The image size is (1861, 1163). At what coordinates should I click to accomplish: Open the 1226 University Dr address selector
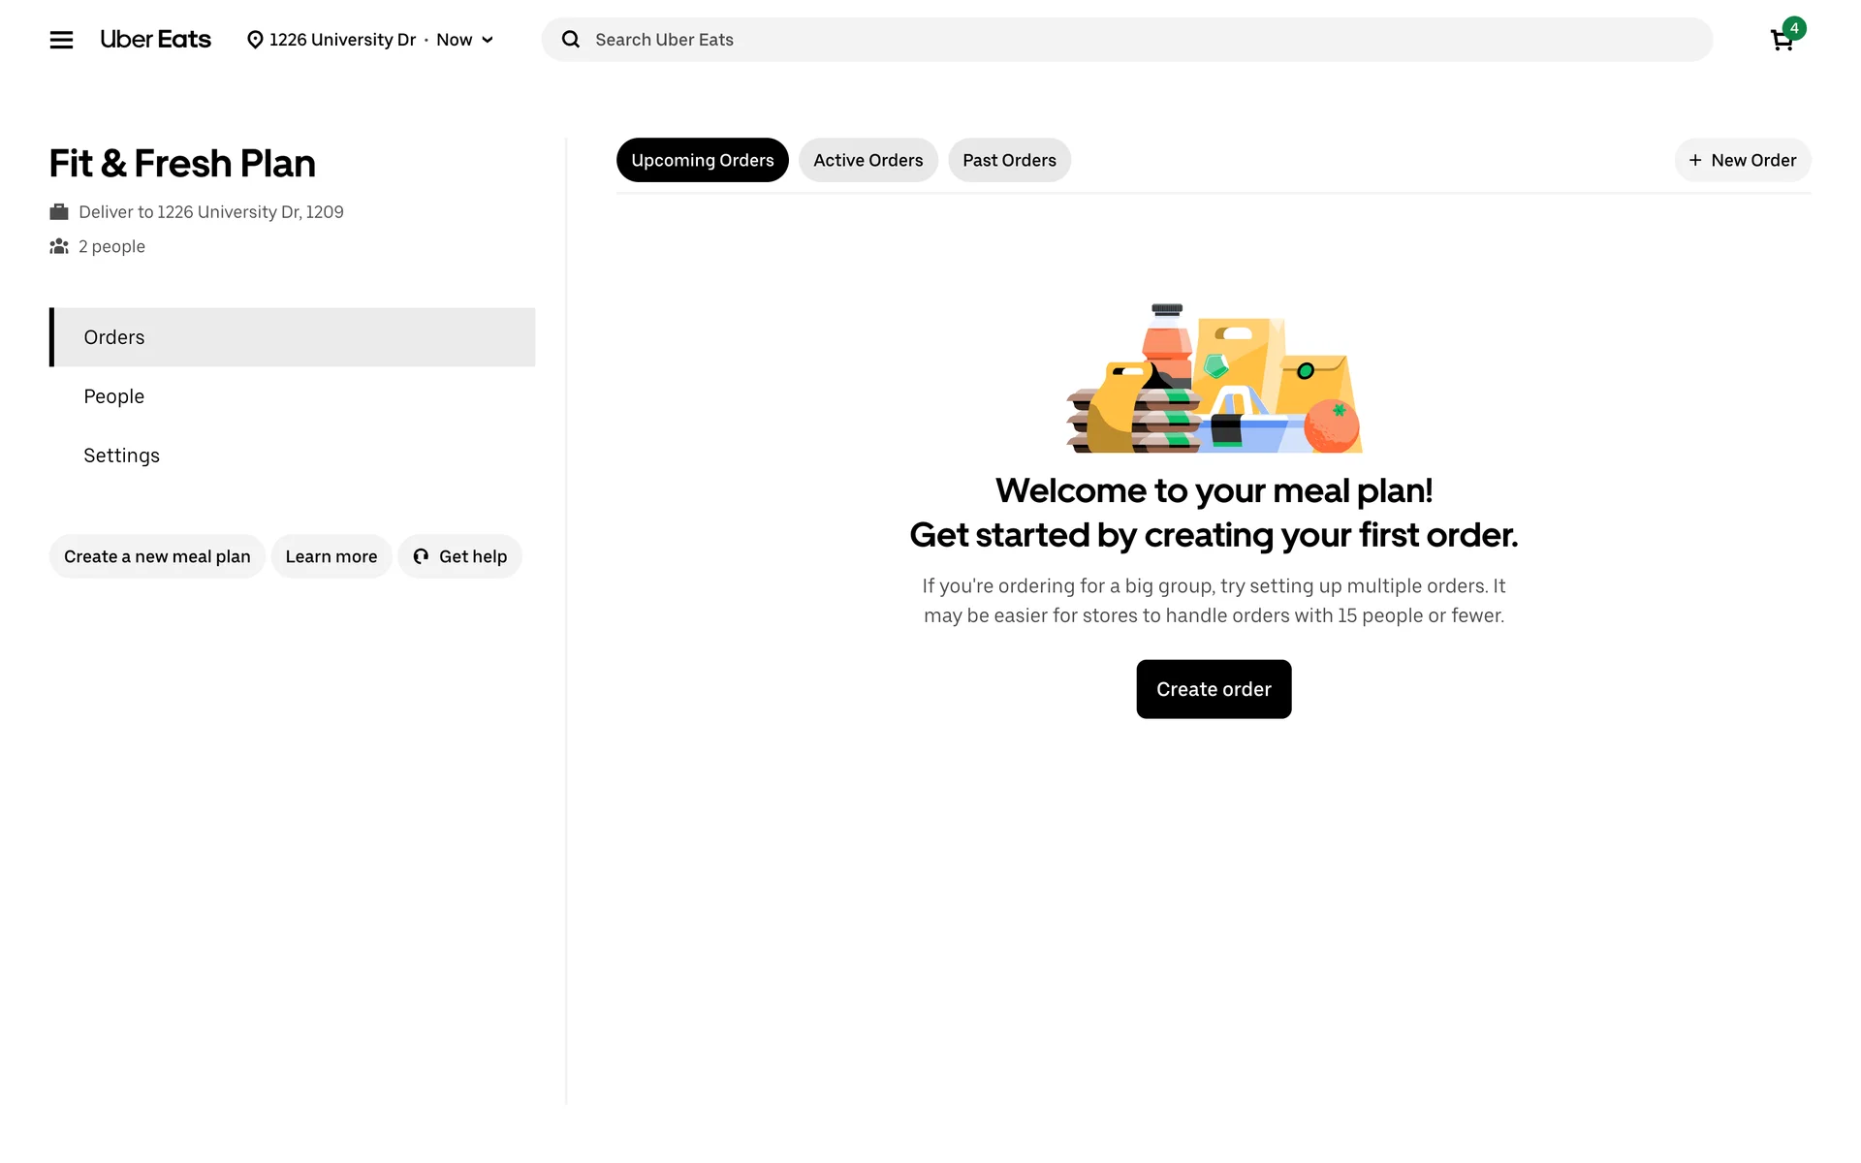pyautogui.click(x=341, y=40)
